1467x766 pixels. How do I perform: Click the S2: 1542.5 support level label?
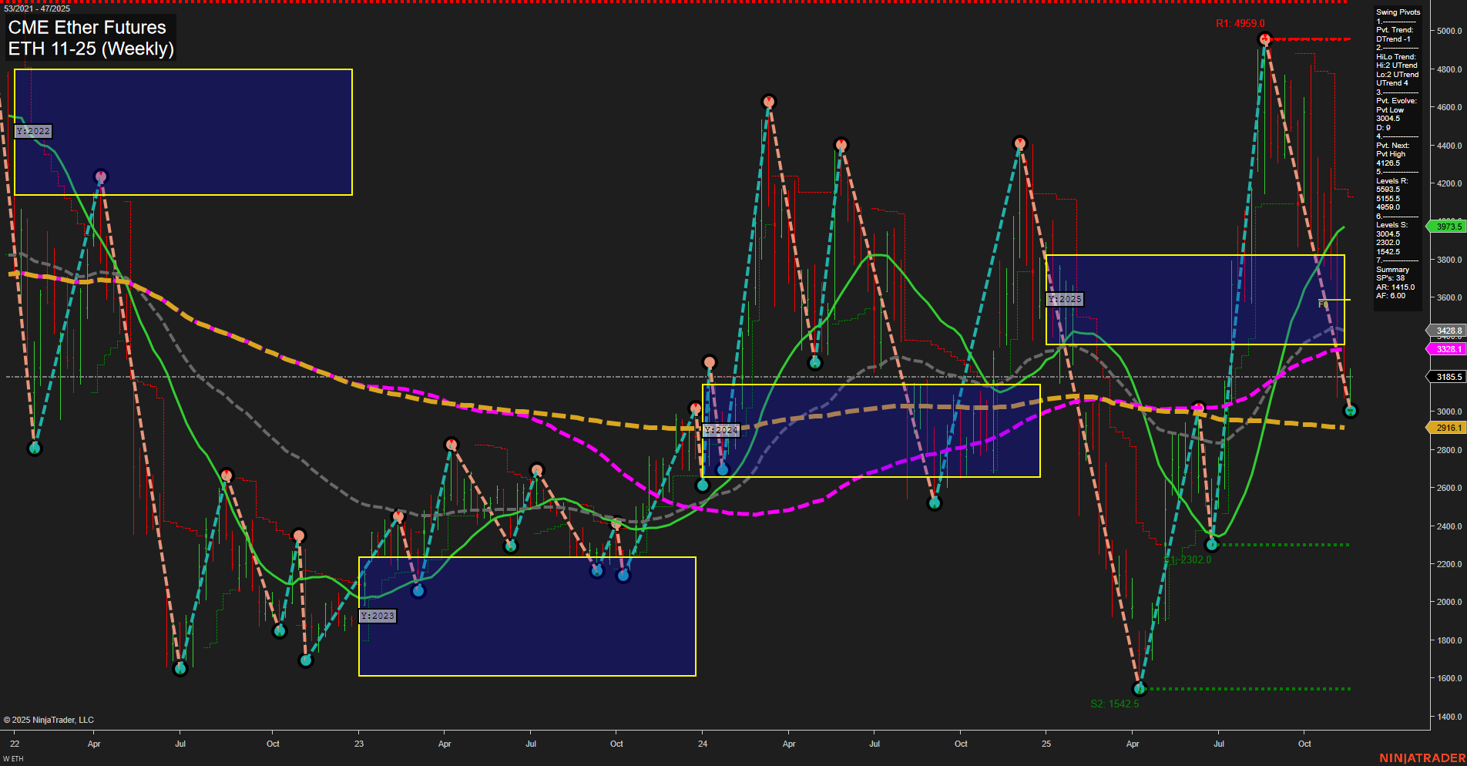1115,703
